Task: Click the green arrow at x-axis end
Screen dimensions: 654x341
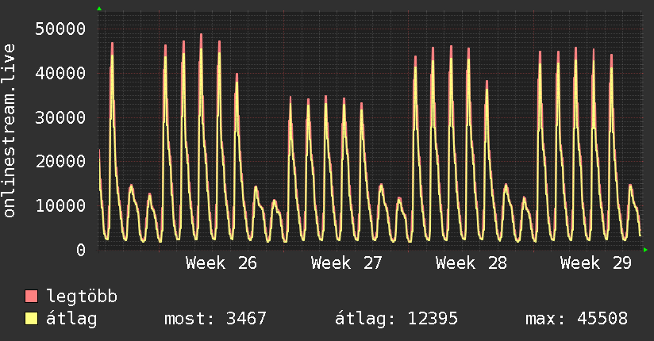Action: click(645, 250)
